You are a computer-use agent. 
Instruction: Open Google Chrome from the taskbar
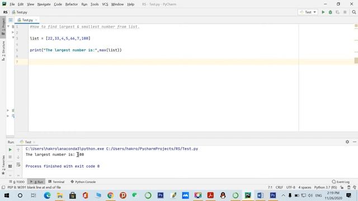tap(110, 195)
